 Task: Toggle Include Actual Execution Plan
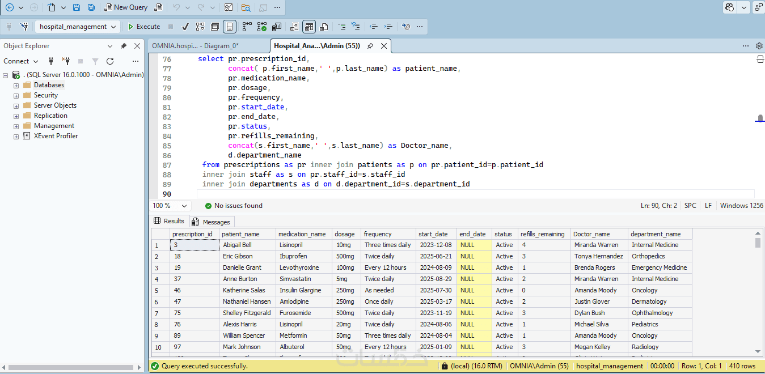click(x=247, y=27)
